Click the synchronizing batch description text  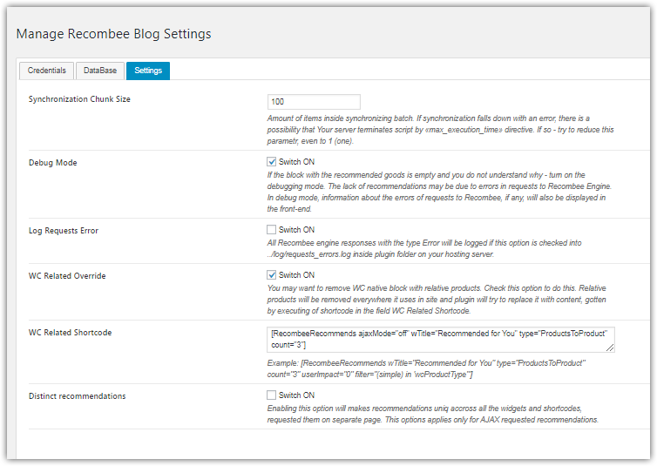click(x=440, y=124)
